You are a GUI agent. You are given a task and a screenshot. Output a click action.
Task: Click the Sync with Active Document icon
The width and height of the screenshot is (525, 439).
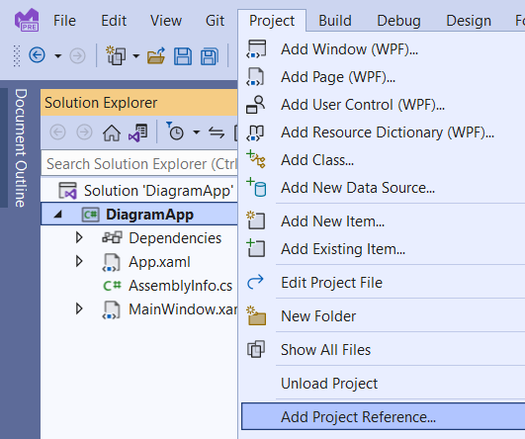coord(217,132)
